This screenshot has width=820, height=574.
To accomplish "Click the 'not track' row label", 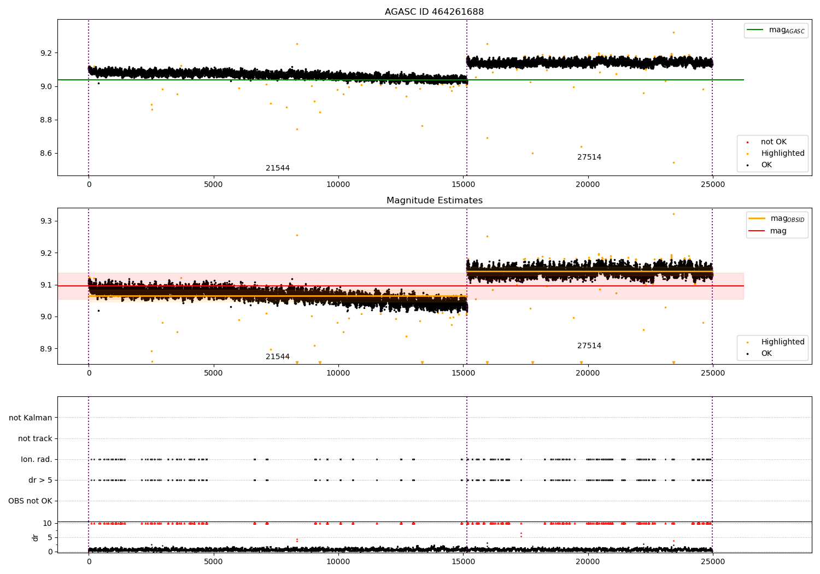I will coord(35,439).
